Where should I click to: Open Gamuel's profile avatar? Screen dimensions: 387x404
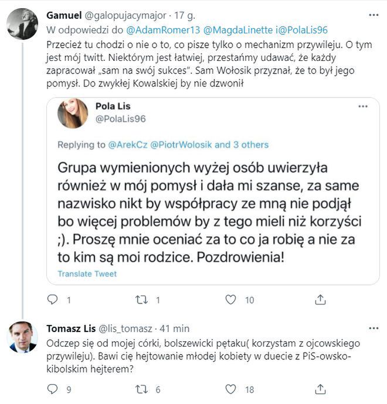[22, 25]
